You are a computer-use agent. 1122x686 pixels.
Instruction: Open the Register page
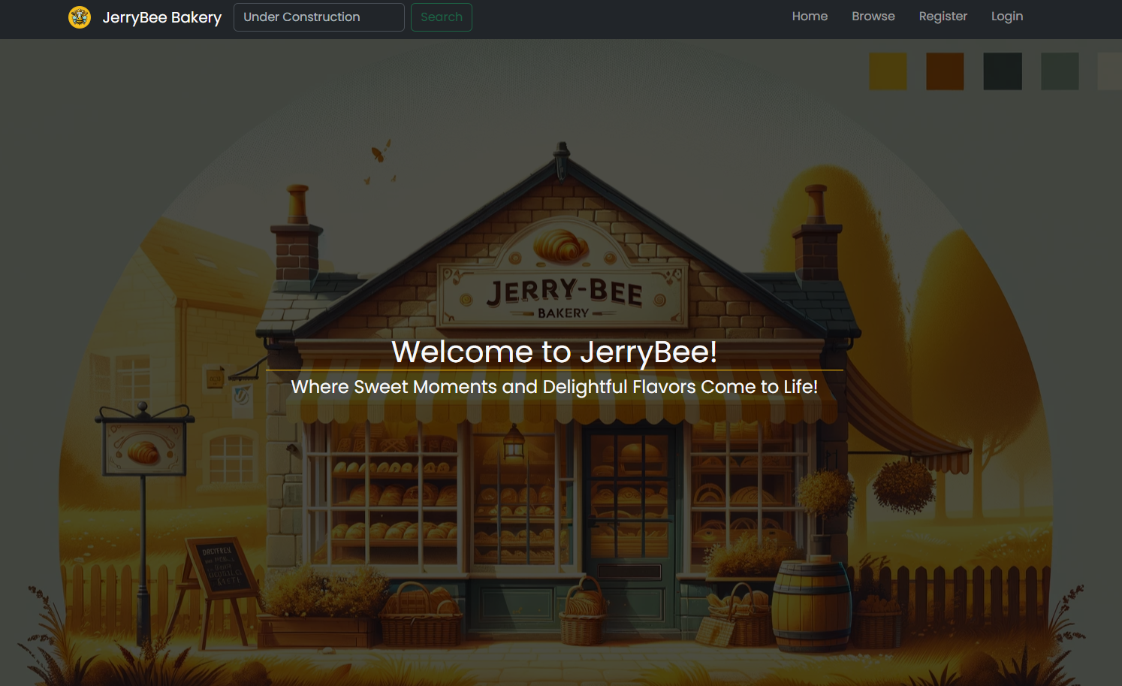click(x=943, y=17)
